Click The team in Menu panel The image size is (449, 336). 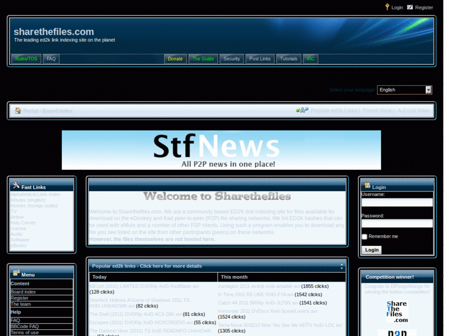point(21,304)
